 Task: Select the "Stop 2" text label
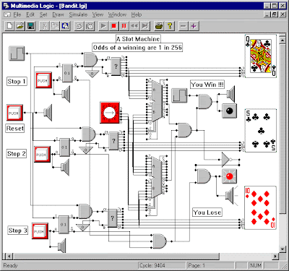[17, 153]
